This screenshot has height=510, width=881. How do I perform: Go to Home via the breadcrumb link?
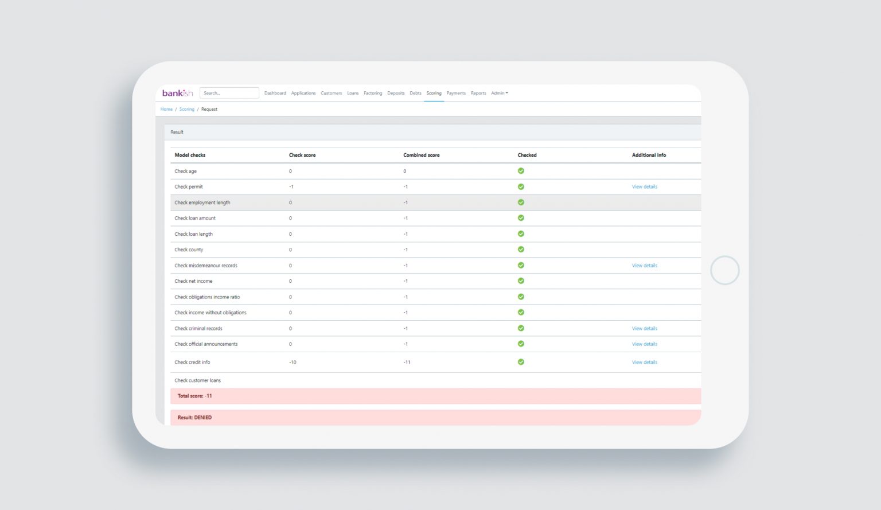pyautogui.click(x=166, y=109)
